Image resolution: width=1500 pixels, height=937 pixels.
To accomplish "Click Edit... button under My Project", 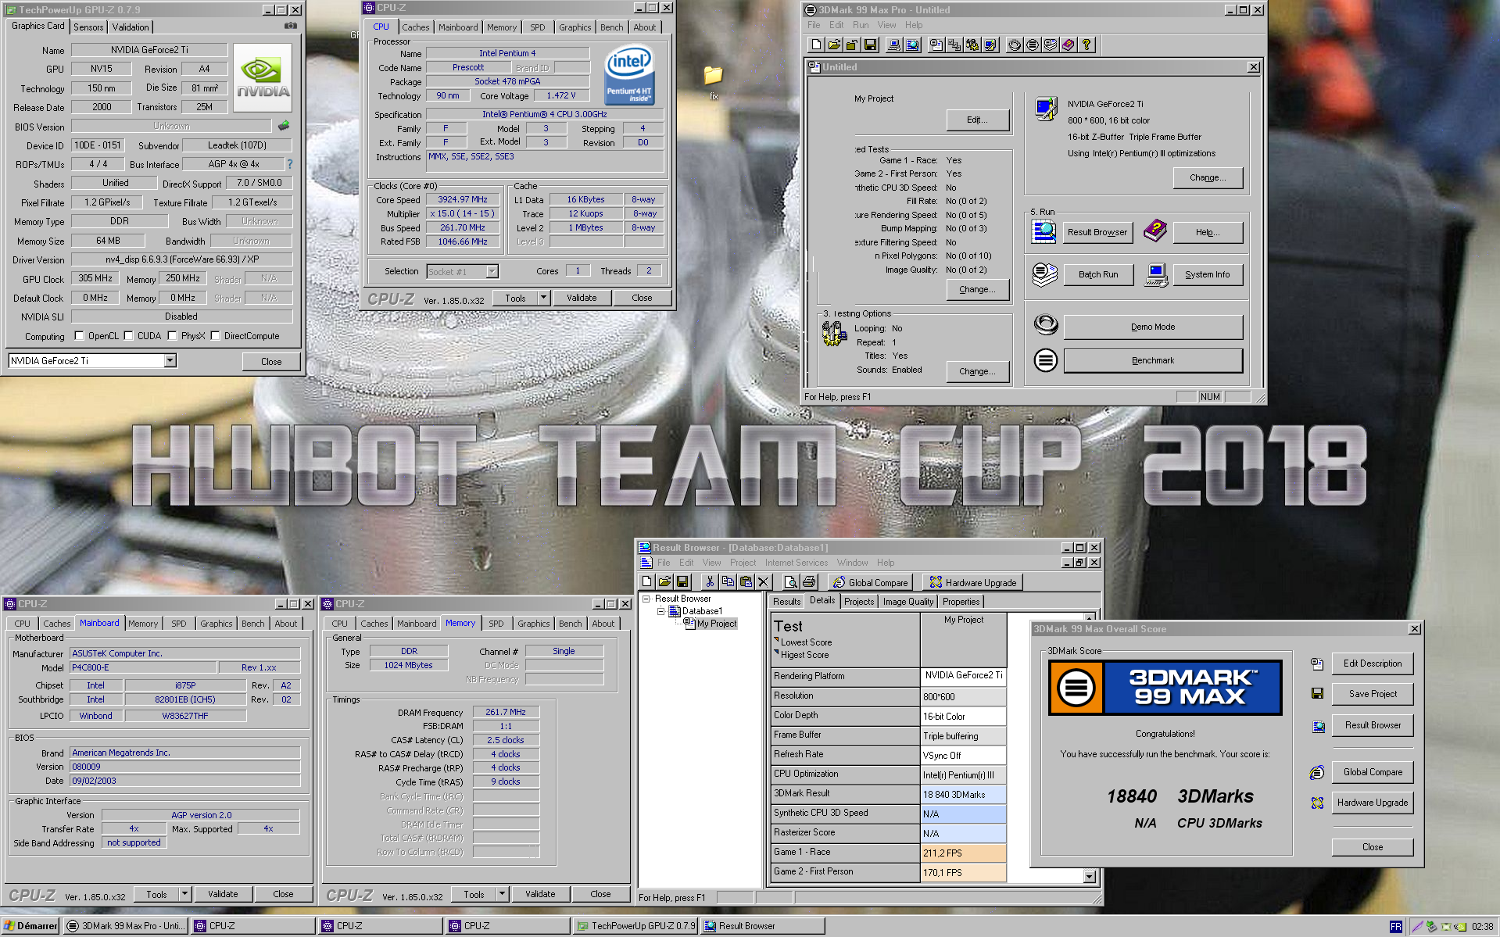I will (x=977, y=120).
